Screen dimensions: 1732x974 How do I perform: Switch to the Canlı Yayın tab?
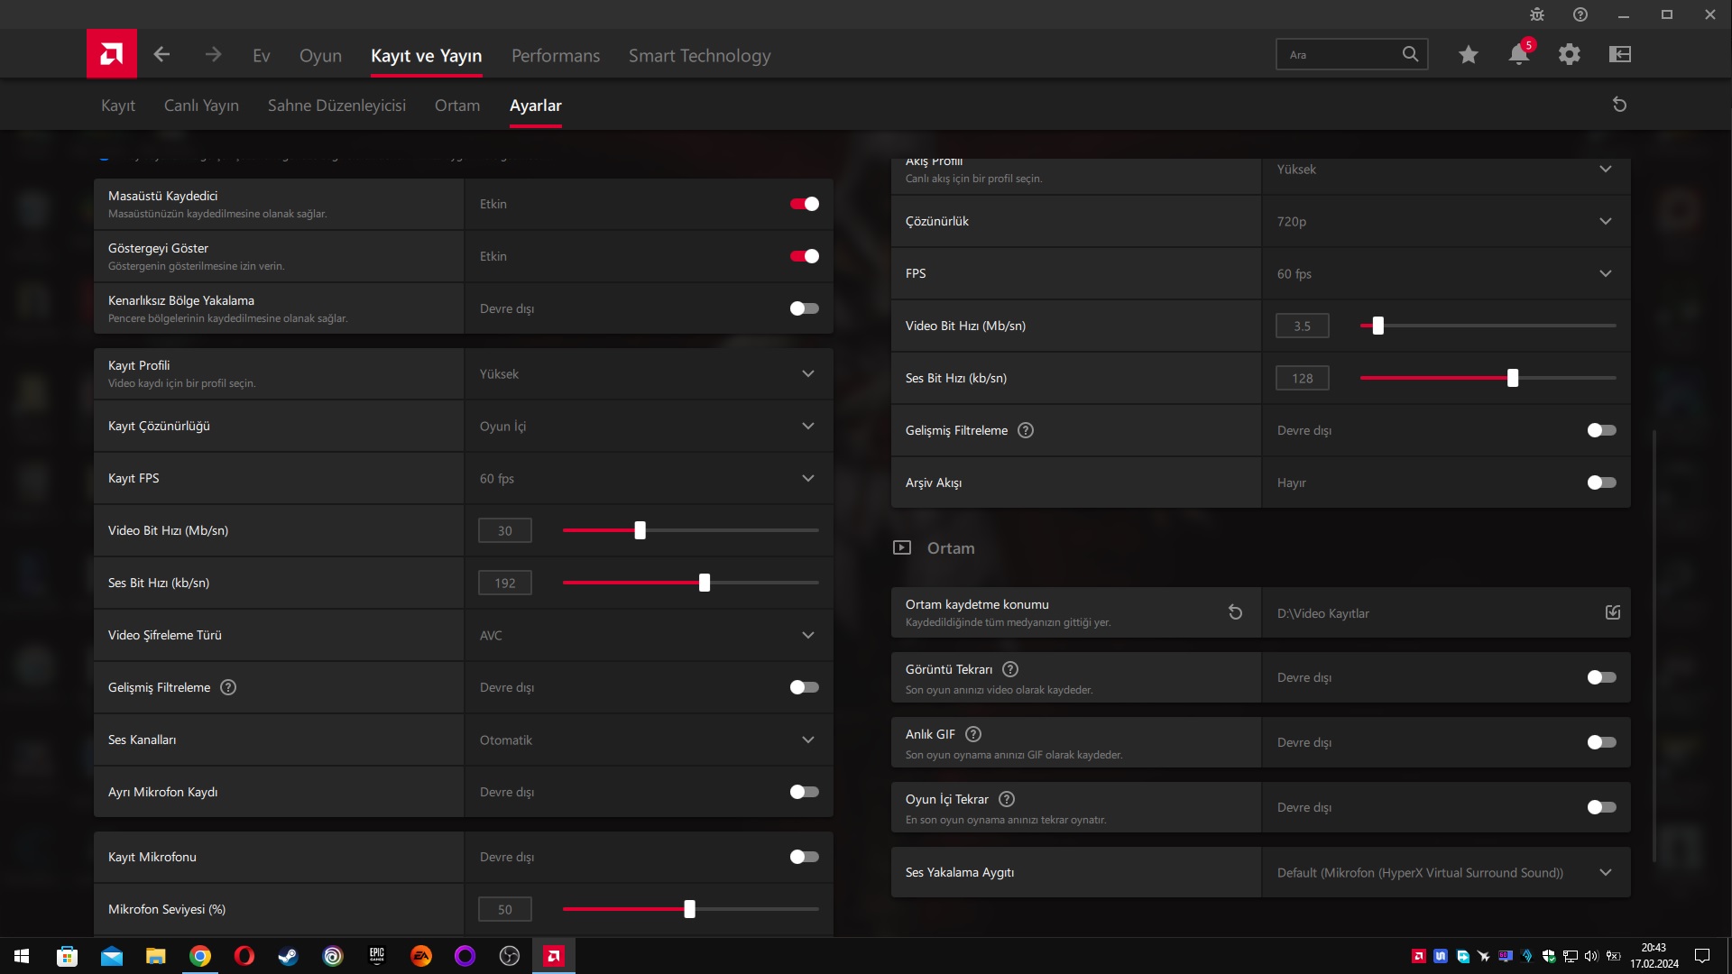click(x=201, y=106)
